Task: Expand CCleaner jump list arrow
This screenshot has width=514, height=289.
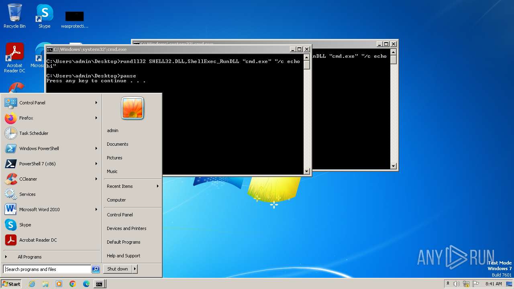Action: (x=96, y=179)
